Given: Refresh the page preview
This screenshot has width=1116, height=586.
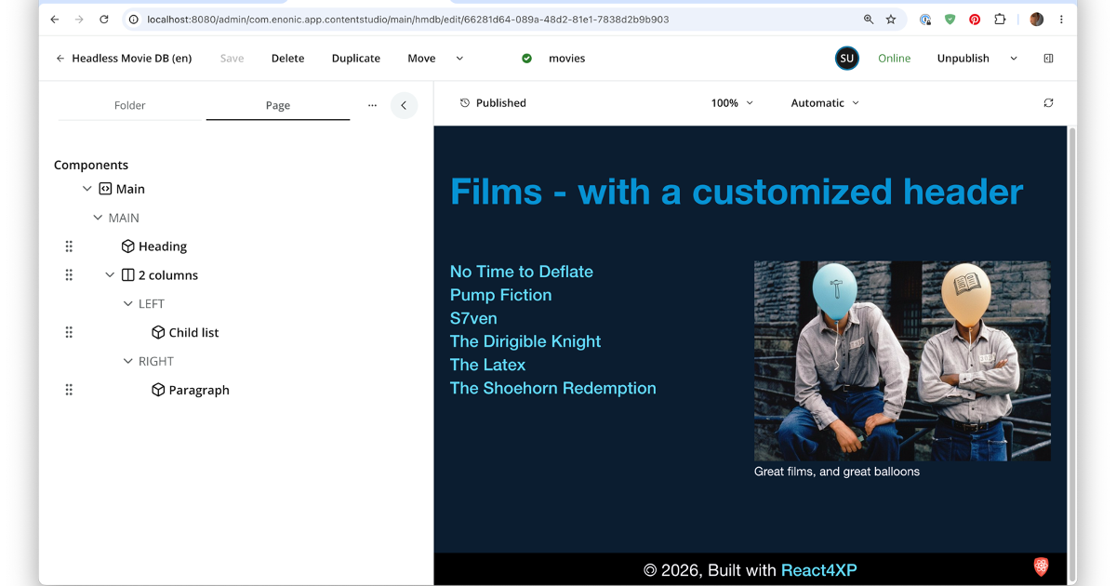Looking at the screenshot, I should click(x=1048, y=103).
